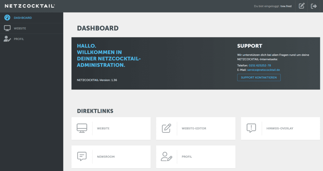Open the Hinweis-Overlay direktlink label

point(279,129)
